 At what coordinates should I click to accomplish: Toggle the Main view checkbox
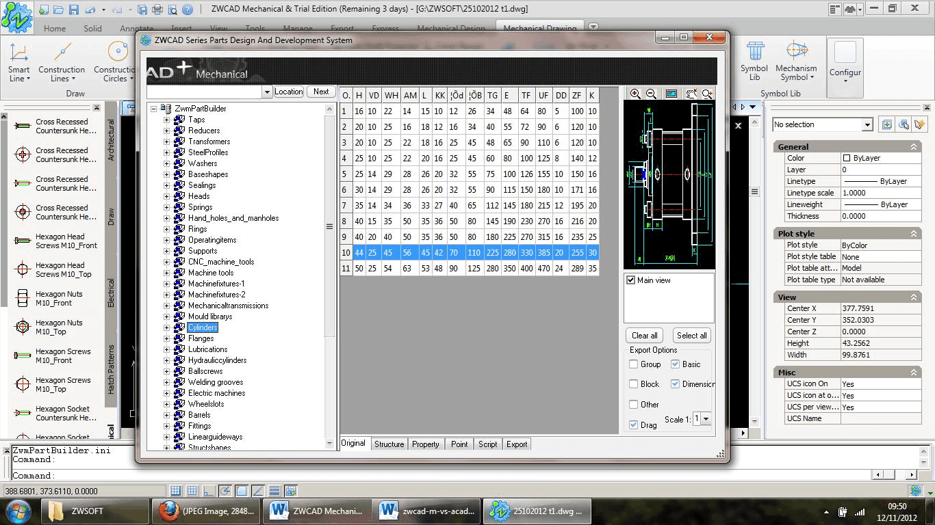(631, 280)
